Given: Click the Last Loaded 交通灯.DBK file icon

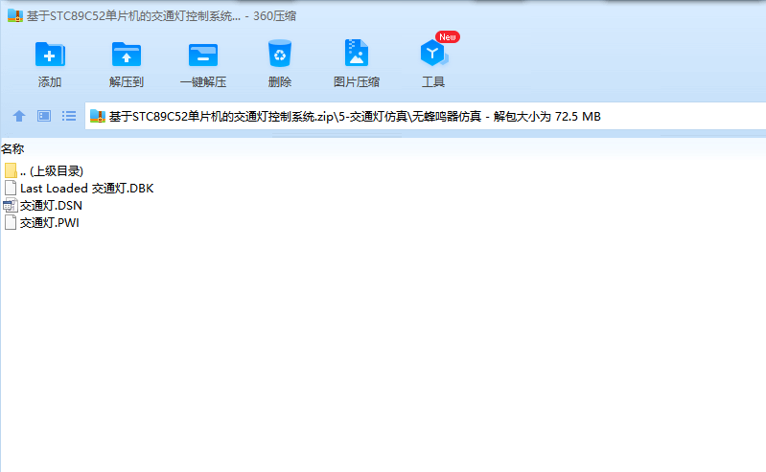Looking at the screenshot, I should point(11,188).
